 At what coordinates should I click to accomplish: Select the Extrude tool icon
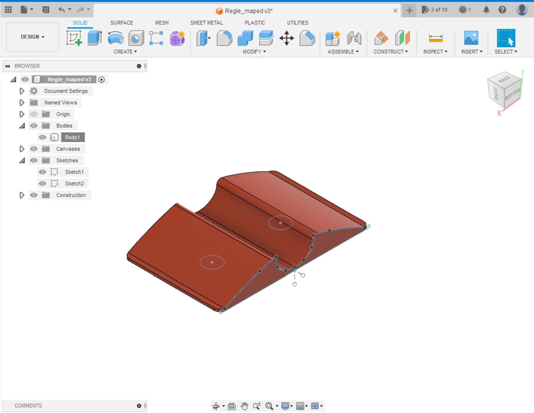point(95,38)
